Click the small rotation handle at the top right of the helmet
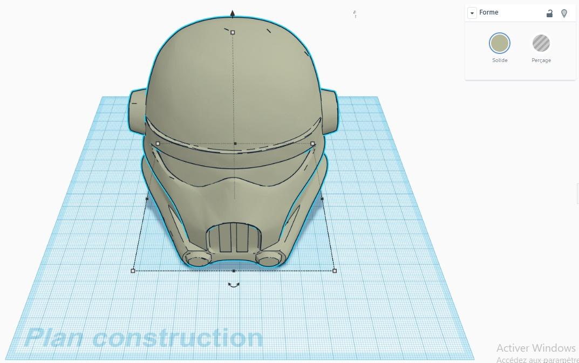This screenshot has width=579, height=363. (355, 15)
